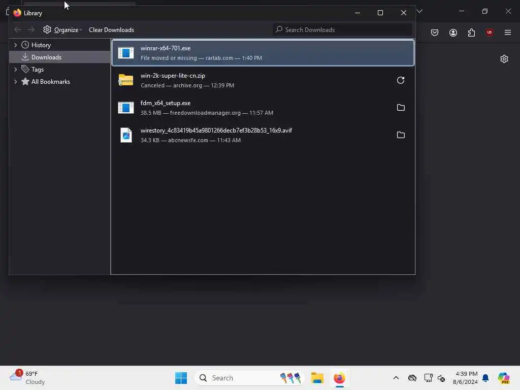This screenshot has width=520, height=390.
Task: Close the Library window
Action: 403,13
